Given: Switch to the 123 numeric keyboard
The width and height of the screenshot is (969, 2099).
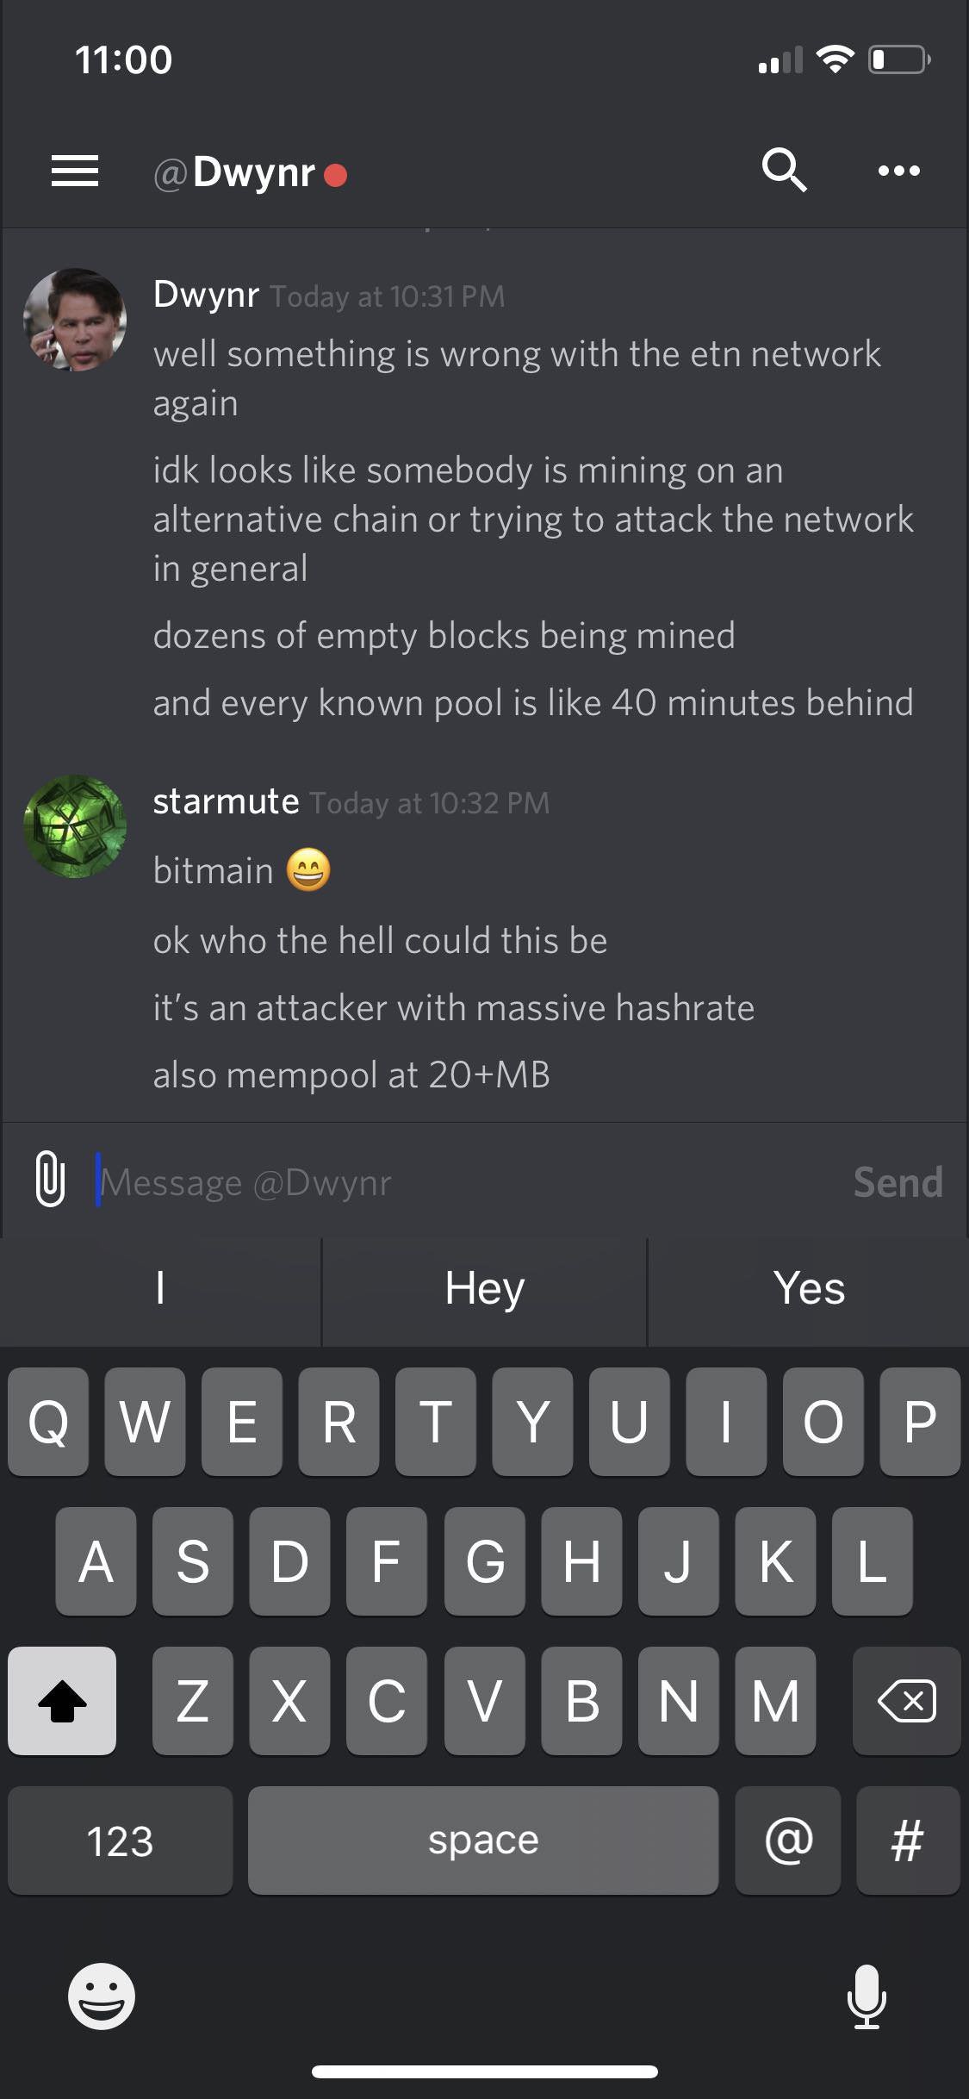Looking at the screenshot, I should pyautogui.click(x=121, y=1841).
